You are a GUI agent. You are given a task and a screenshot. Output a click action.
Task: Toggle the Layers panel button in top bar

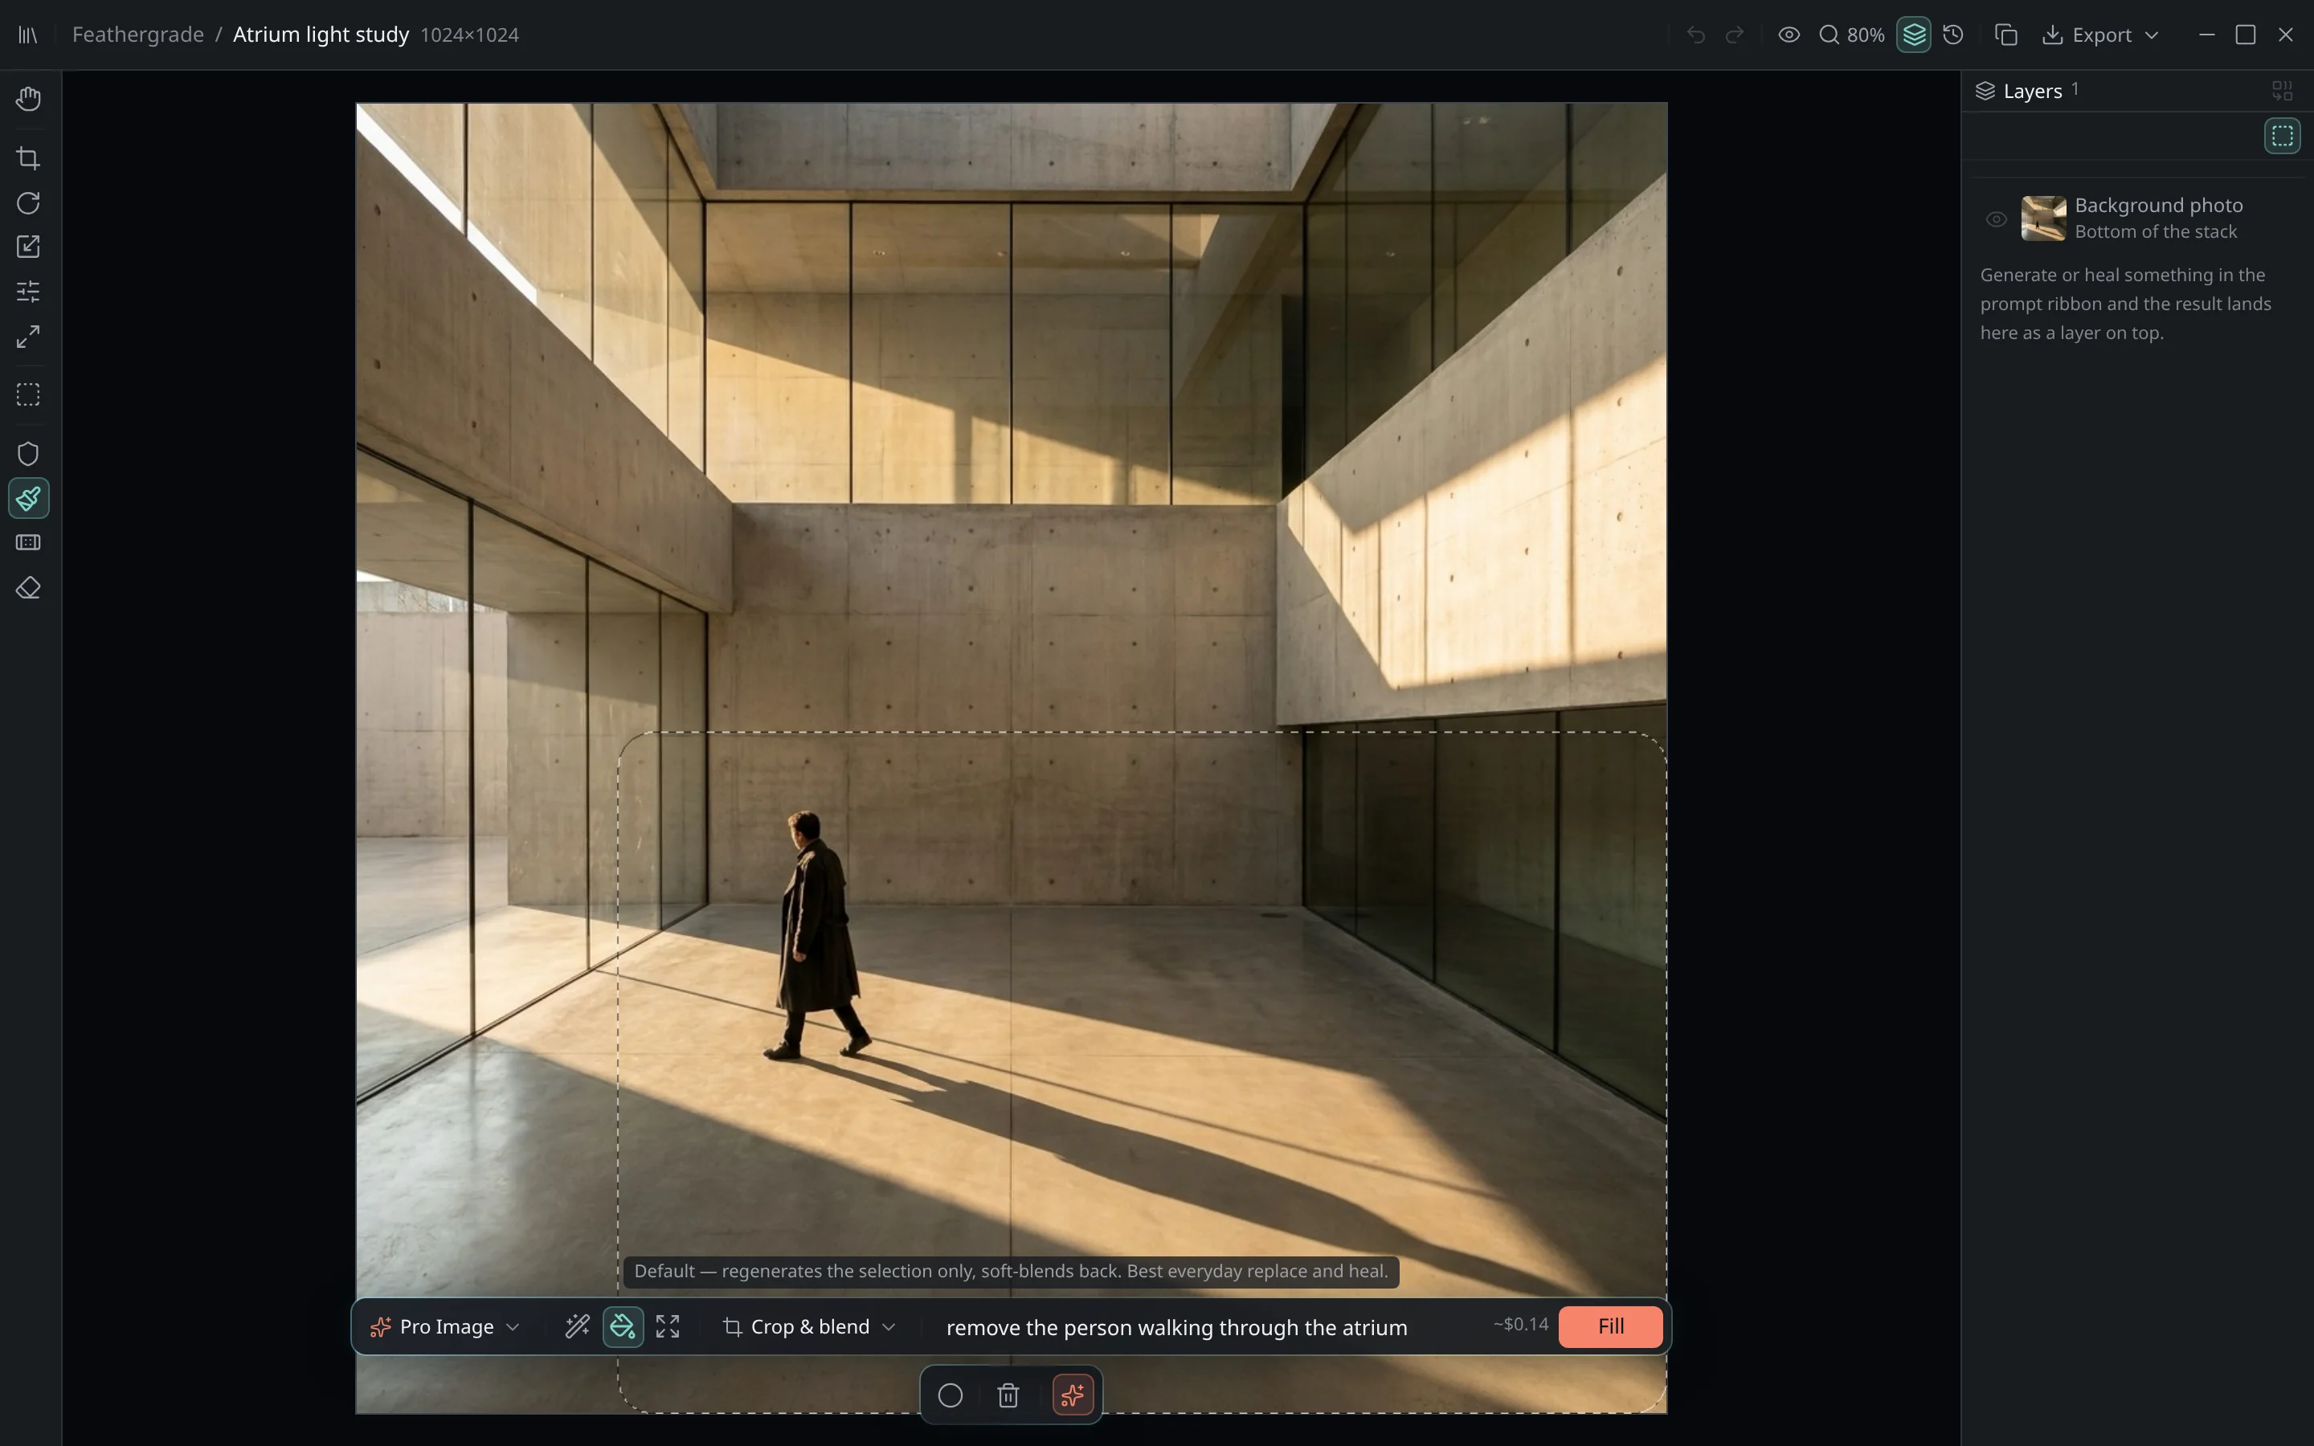pyautogui.click(x=1913, y=35)
